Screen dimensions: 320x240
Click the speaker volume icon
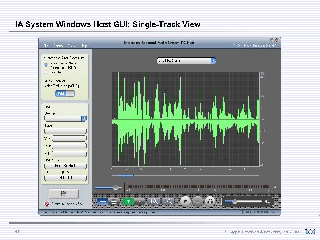coord(268,201)
